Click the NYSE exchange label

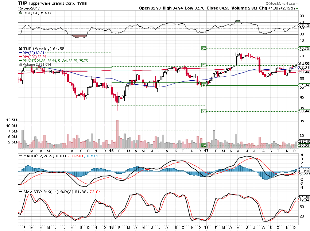tap(81, 4)
